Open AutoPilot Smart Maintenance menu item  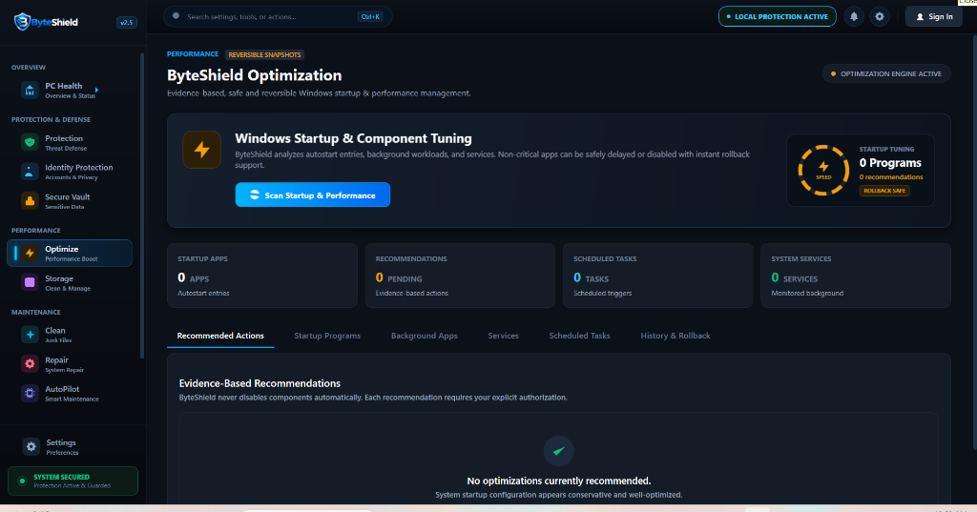[69, 393]
